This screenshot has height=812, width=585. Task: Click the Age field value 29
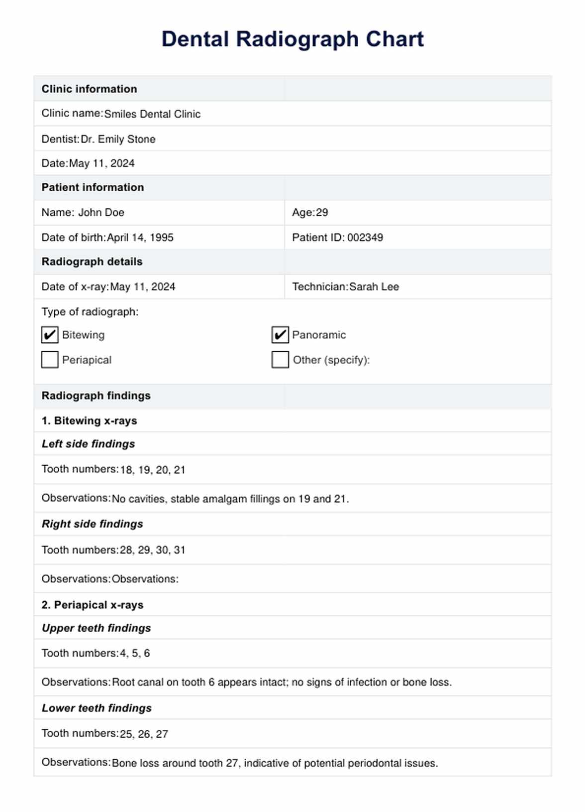[322, 213]
